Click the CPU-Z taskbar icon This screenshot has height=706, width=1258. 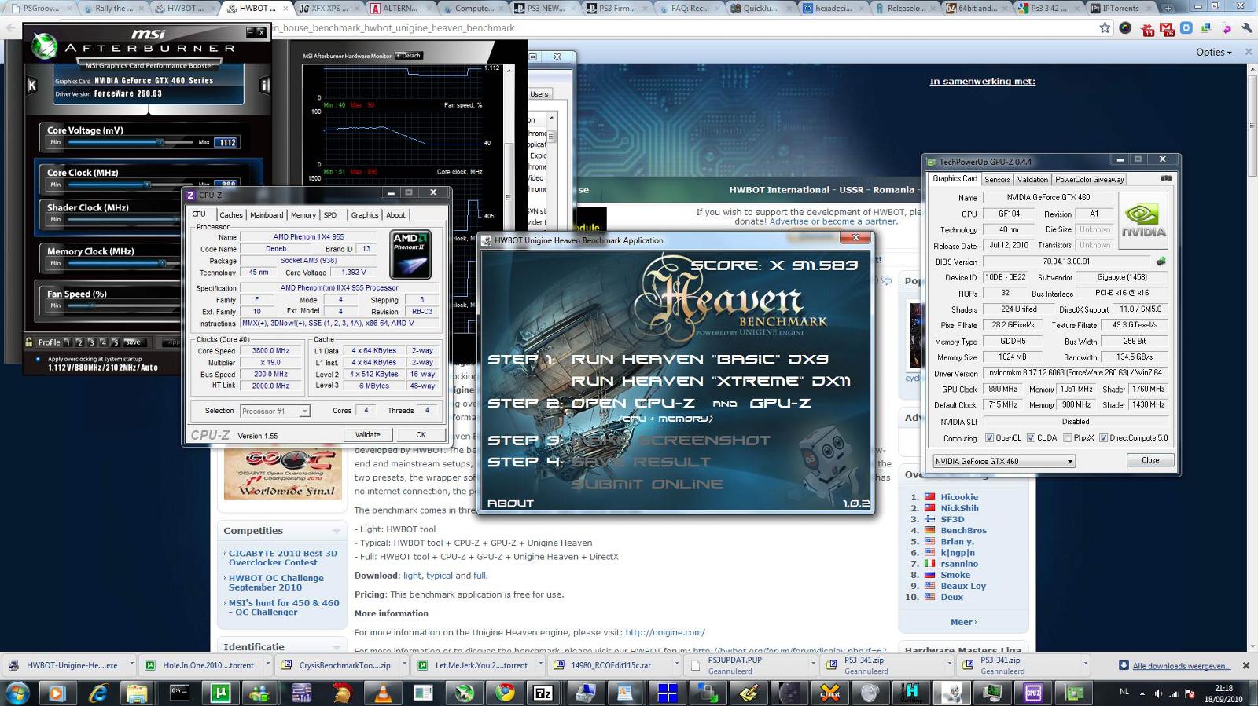pyautogui.click(x=1033, y=693)
